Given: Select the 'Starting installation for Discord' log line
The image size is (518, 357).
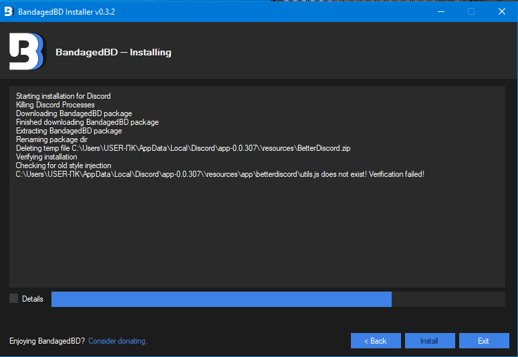Looking at the screenshot, I should (63, 96).
